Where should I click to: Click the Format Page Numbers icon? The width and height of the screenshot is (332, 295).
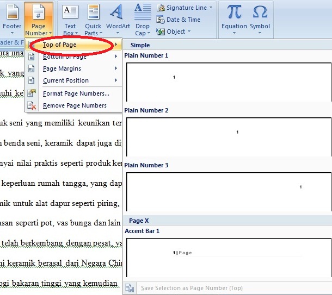click(x=32, y=93)
